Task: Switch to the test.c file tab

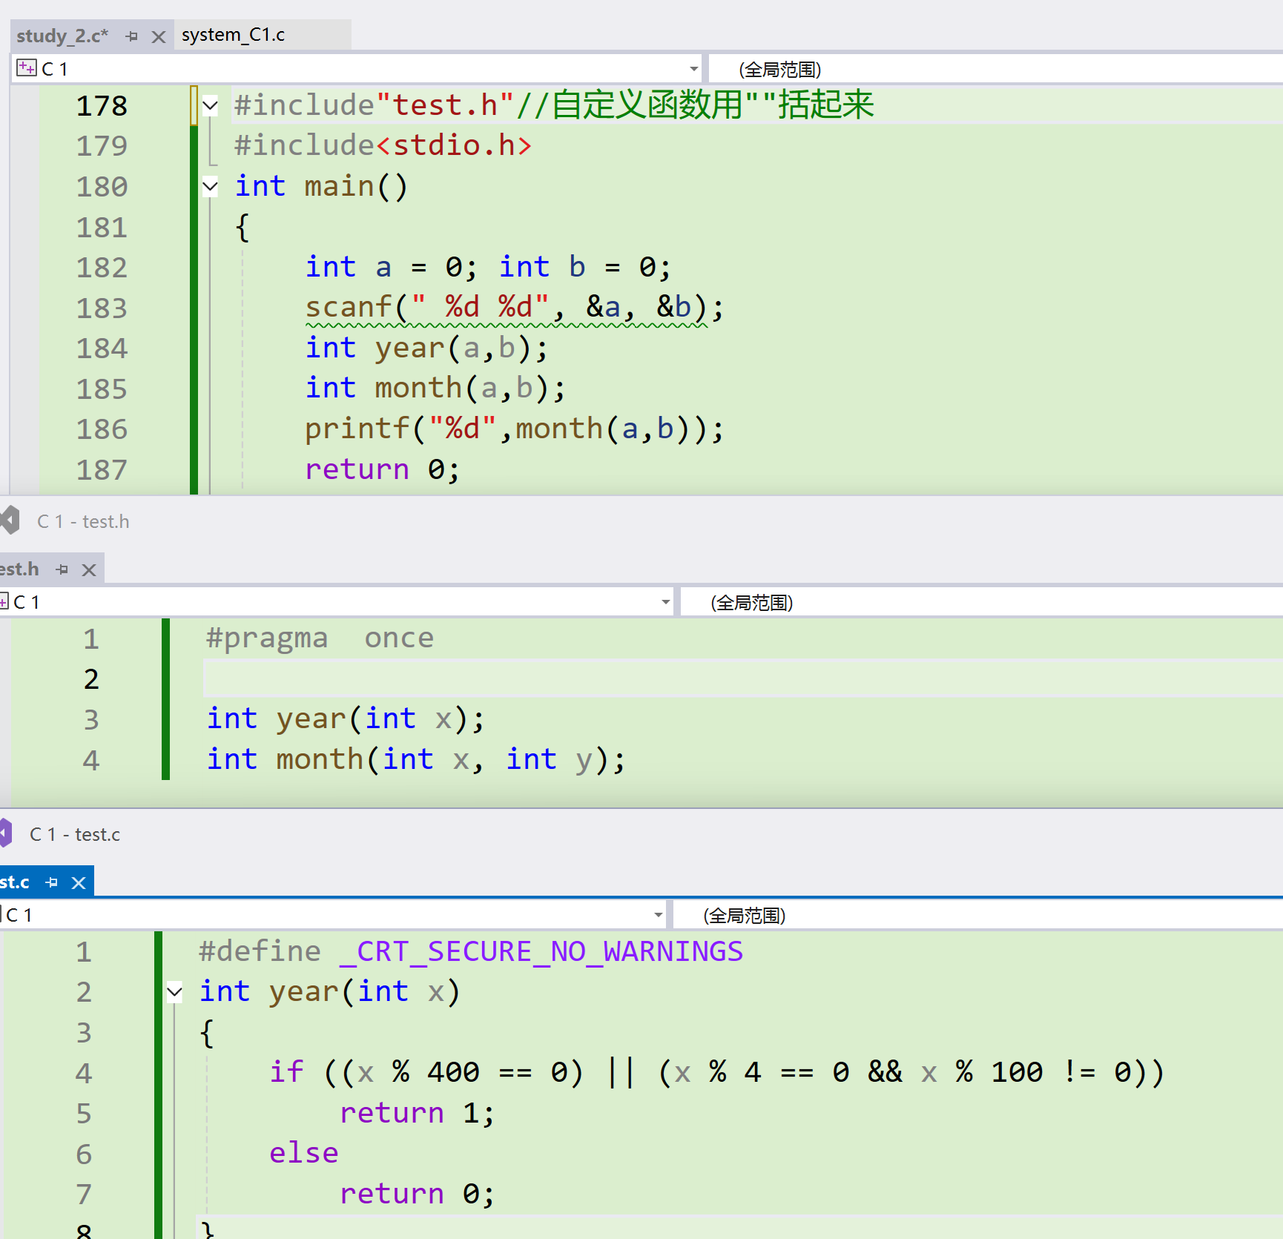Action: tap(15, 882)
